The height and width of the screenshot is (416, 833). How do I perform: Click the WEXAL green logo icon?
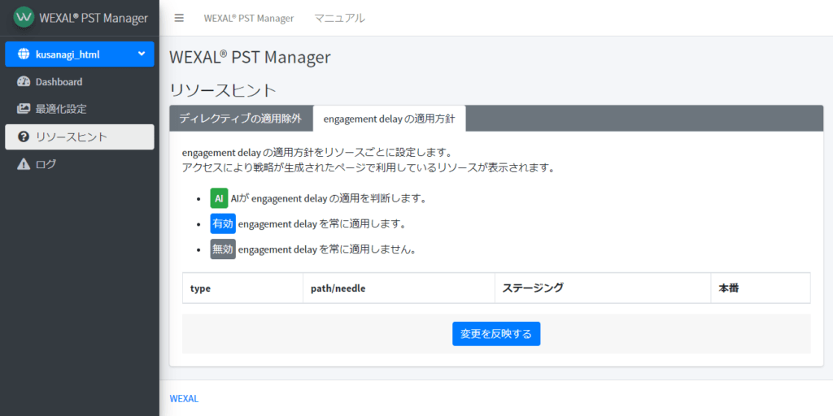pyautogui.click(x=24, y=18)
